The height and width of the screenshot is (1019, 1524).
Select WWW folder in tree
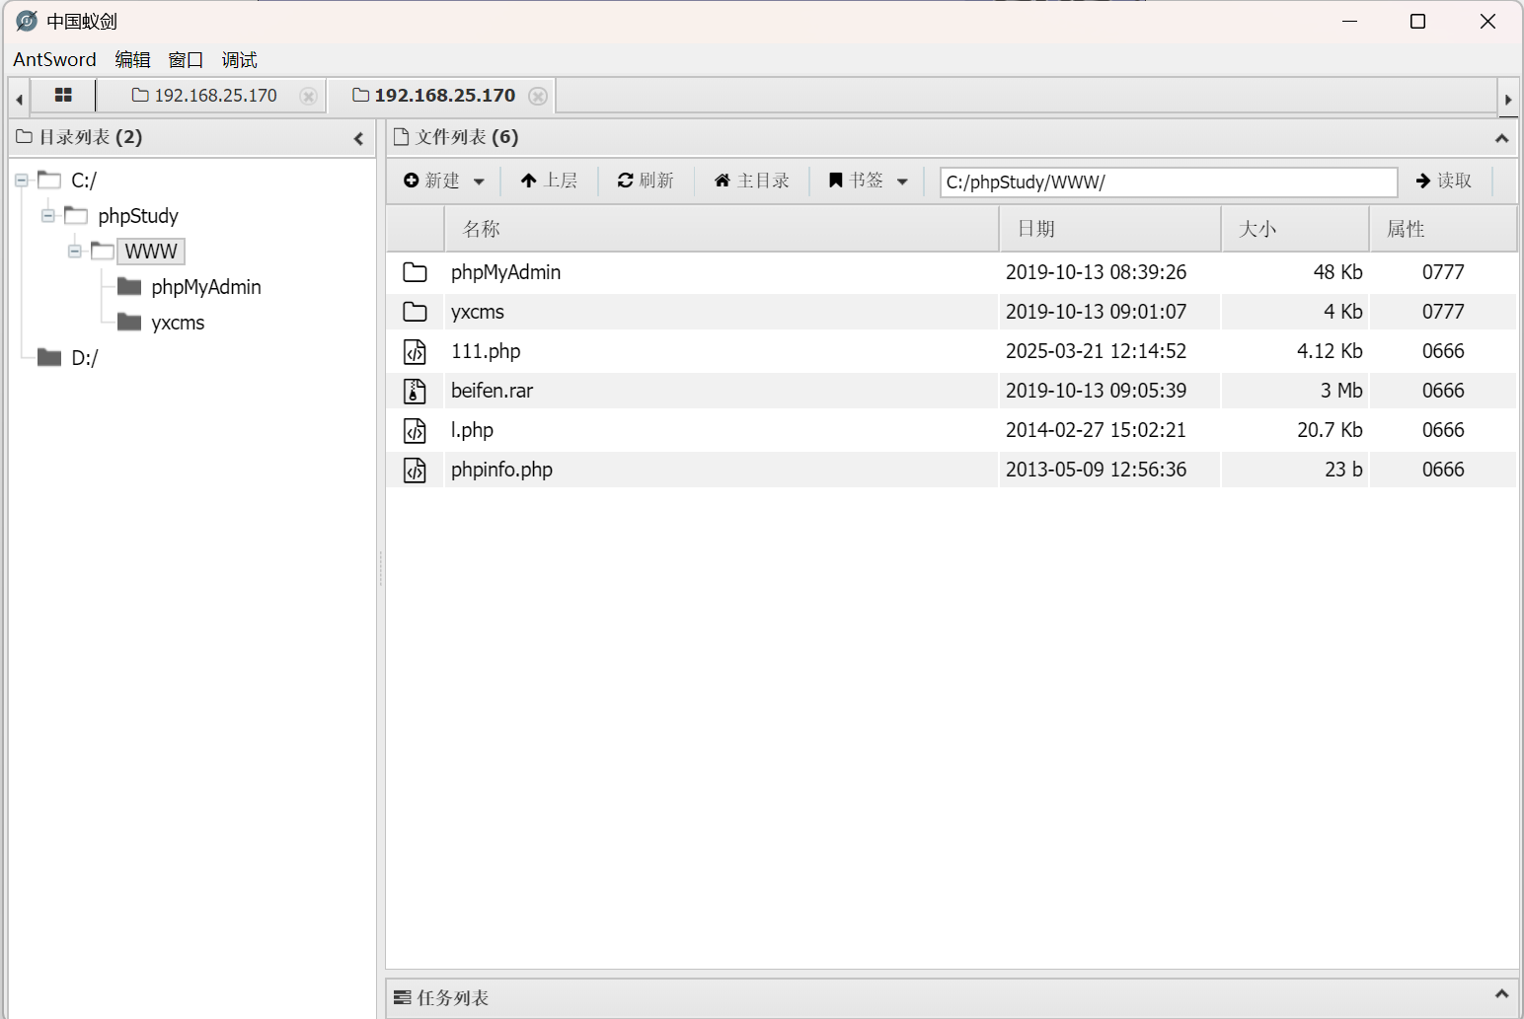coord(151,252)
